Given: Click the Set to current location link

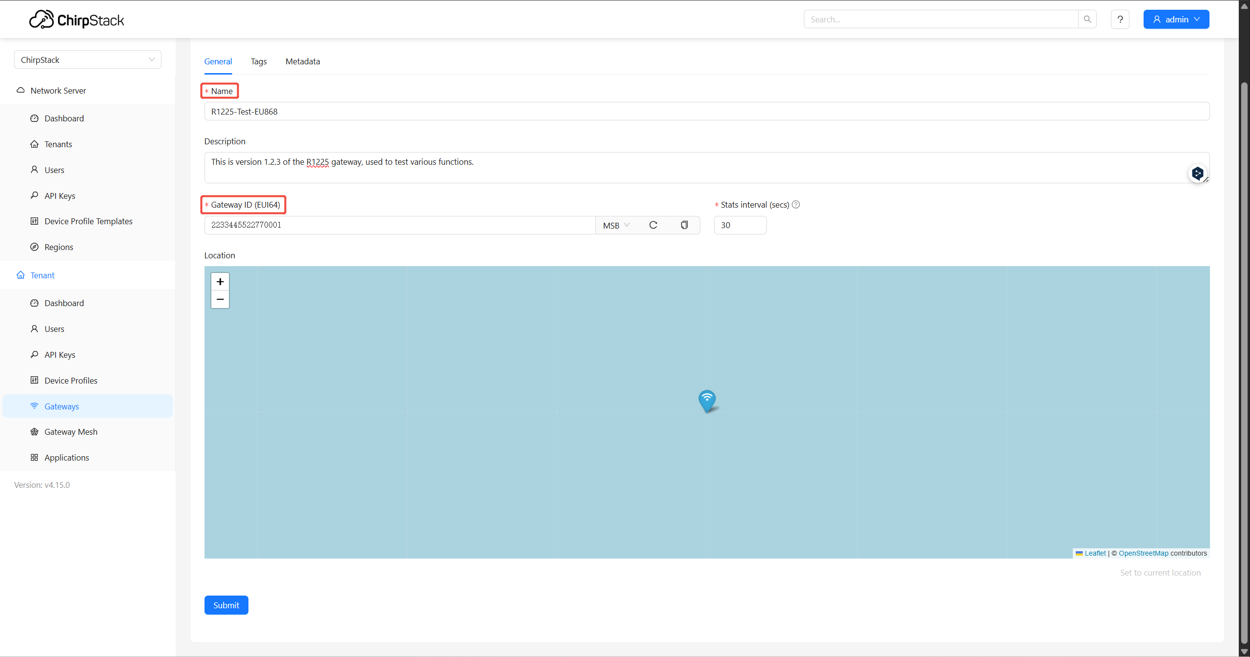Looking at the screenshot, I should (1160, 573).
